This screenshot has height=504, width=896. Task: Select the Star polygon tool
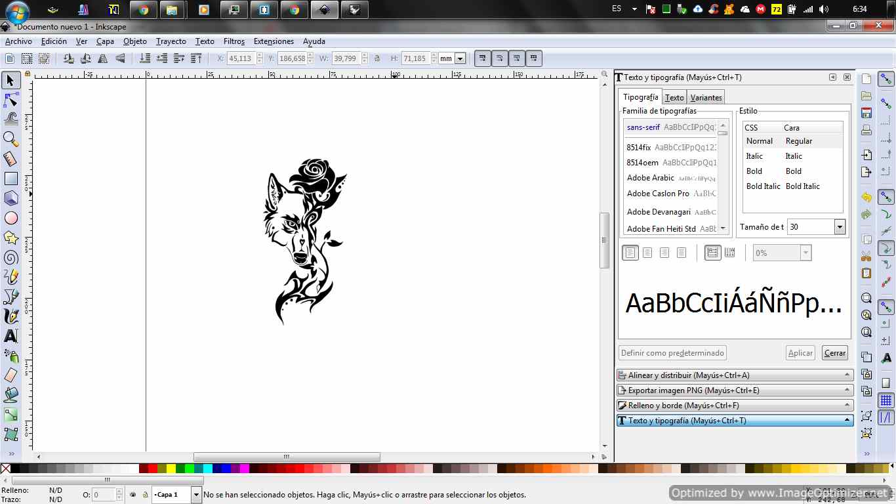(10, 238)
